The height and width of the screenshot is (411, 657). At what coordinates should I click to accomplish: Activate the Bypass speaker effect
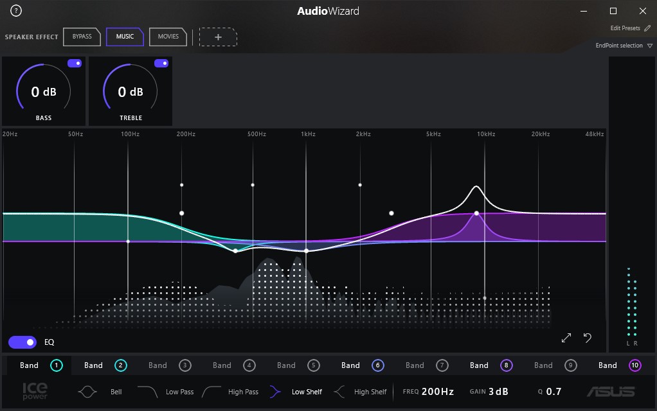(82, 37)
